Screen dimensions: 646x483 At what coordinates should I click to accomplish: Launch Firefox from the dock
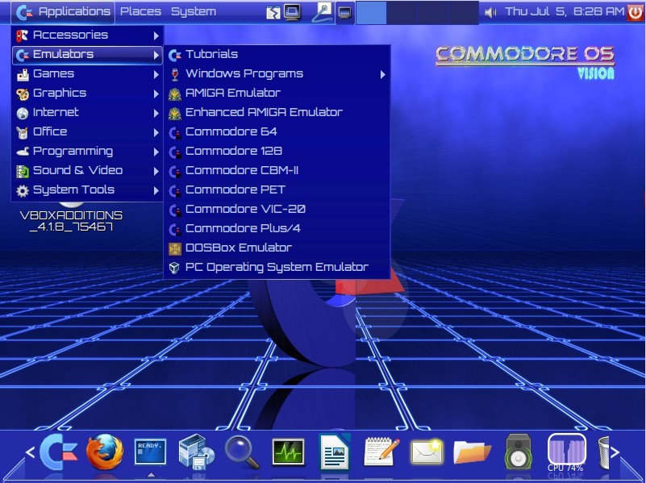[x=105, y=452]
